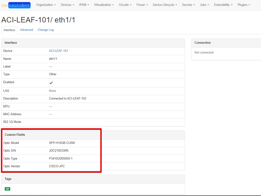Click the Description field label
This screenshot has width=261, height=196.
coord(10,99)
